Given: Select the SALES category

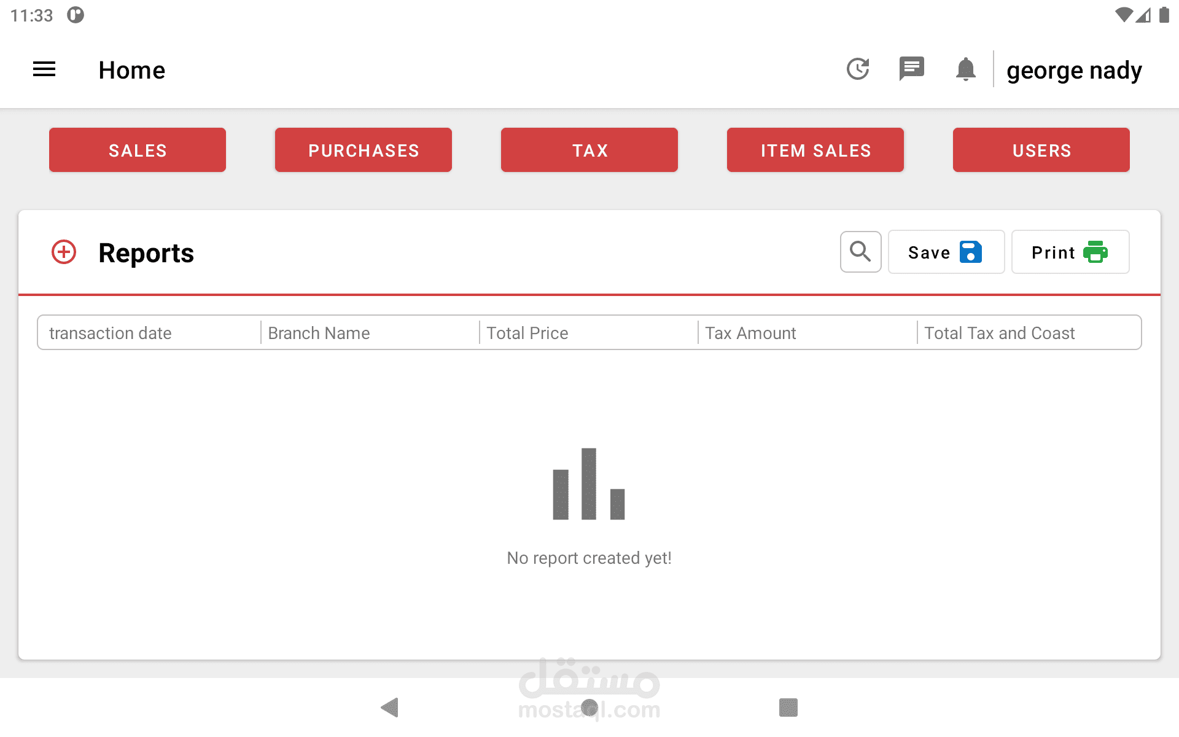Looking at the screenshot, I should pyautogui.click(x=138, y=150).
